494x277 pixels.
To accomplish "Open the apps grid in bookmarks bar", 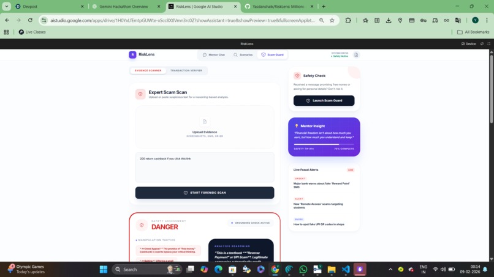I will [x=6, y=32].
